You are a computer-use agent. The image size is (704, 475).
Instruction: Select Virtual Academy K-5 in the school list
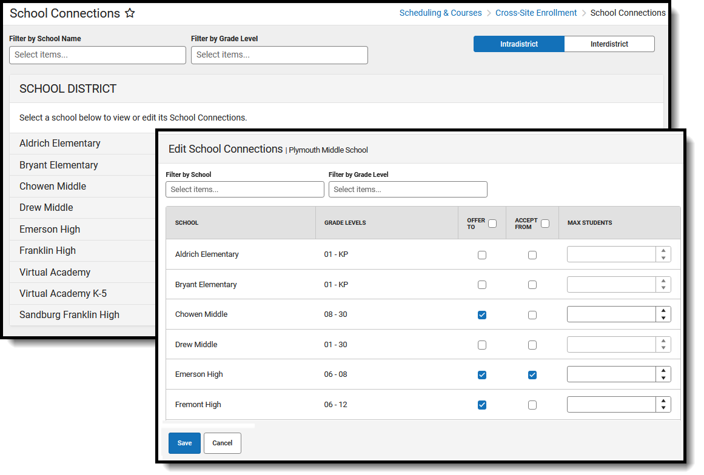point(63,294)
